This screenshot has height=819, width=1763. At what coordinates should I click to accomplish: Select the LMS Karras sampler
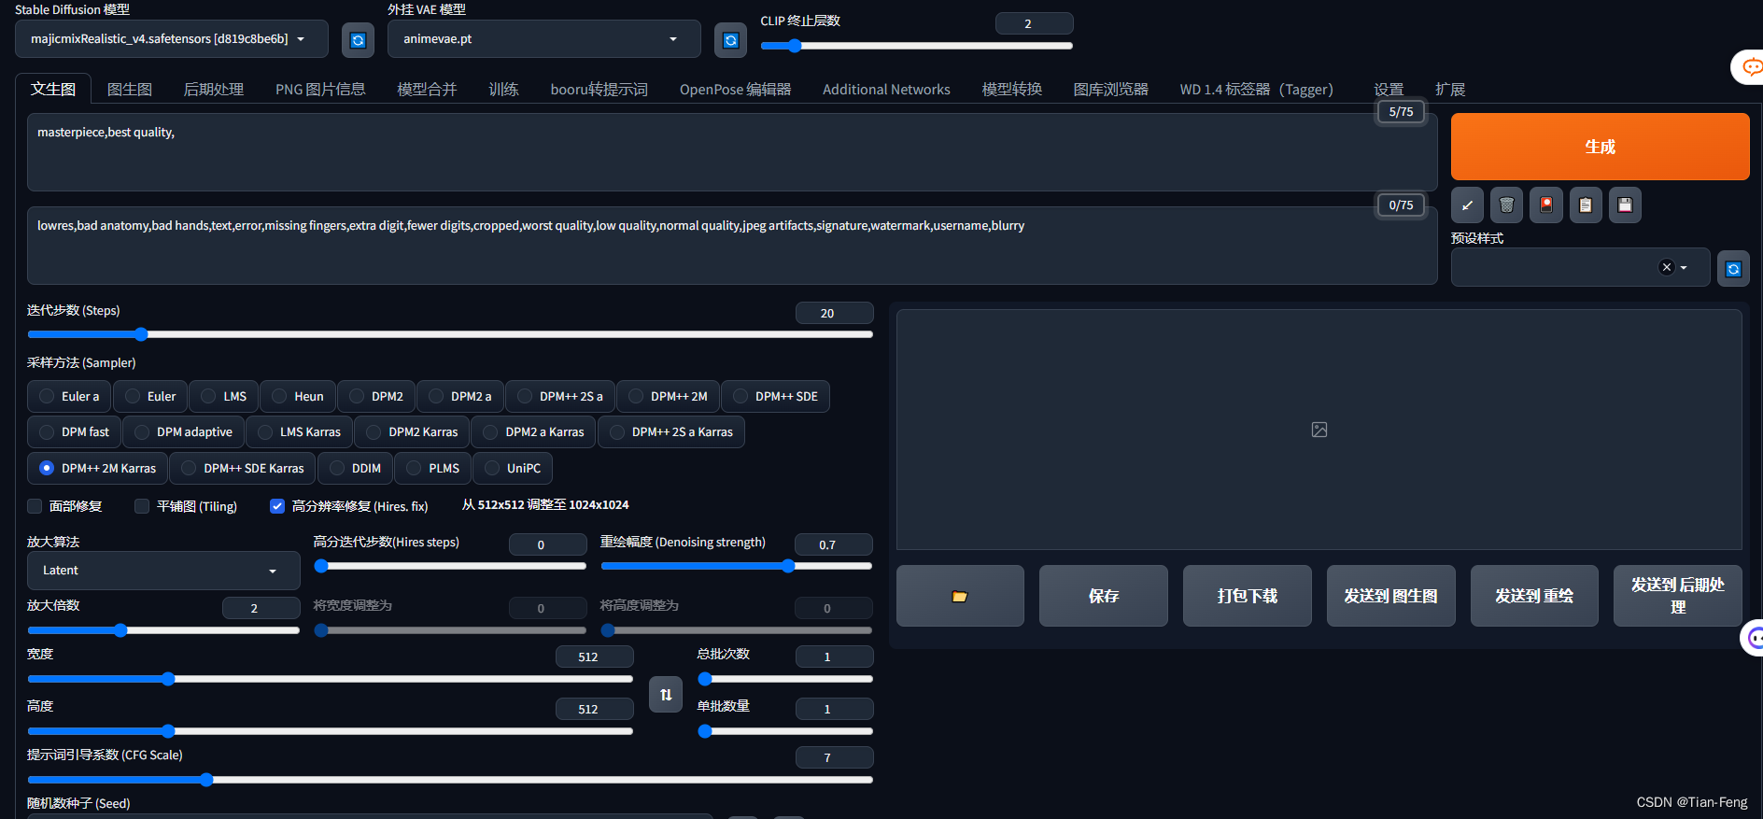(x=300, y=431)
